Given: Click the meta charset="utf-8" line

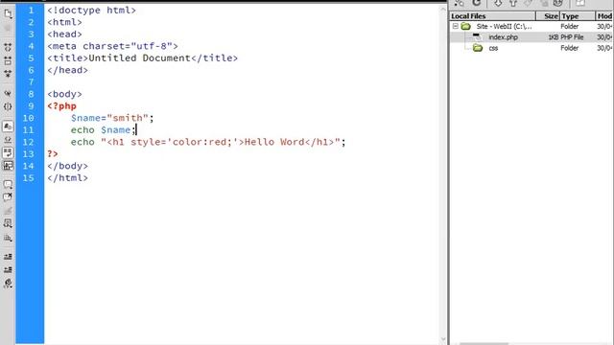Looking at the screenshot, I should 112,46.
